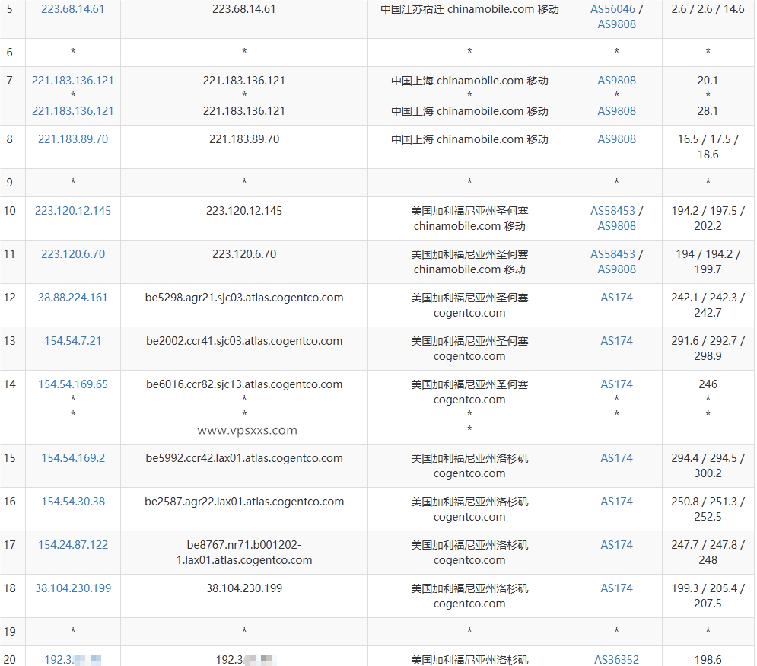
Task: Open the AS9808 link in hop 11
Action: coord(616,269)
